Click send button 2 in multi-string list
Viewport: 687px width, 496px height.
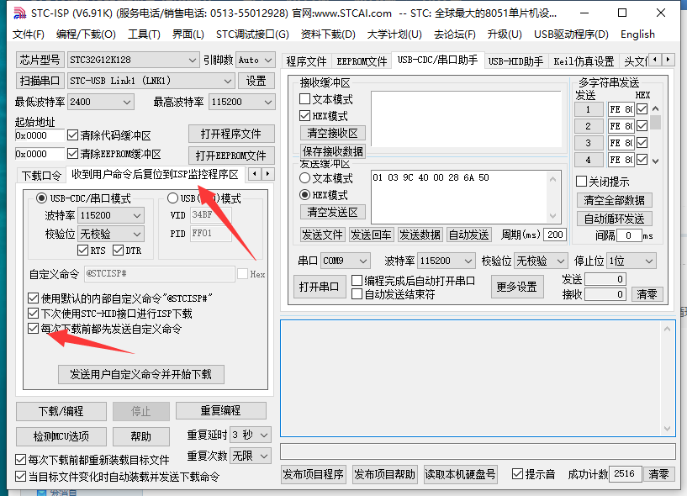point(589,126)
